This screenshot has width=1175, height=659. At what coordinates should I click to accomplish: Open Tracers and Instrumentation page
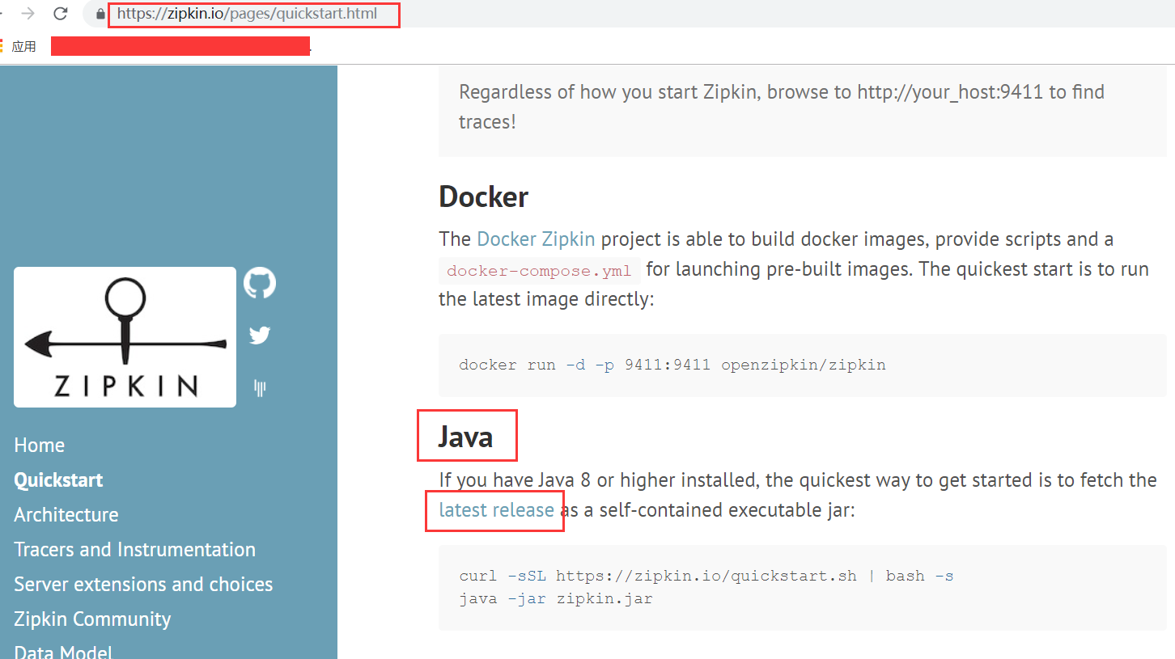click(134, 549)
